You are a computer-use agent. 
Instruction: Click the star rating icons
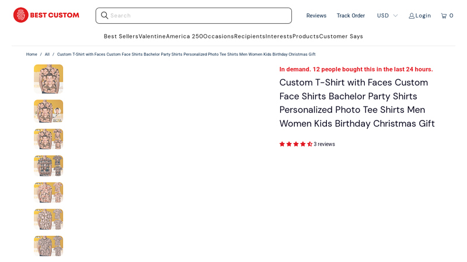pyautogui.click(x=295, y=144)
